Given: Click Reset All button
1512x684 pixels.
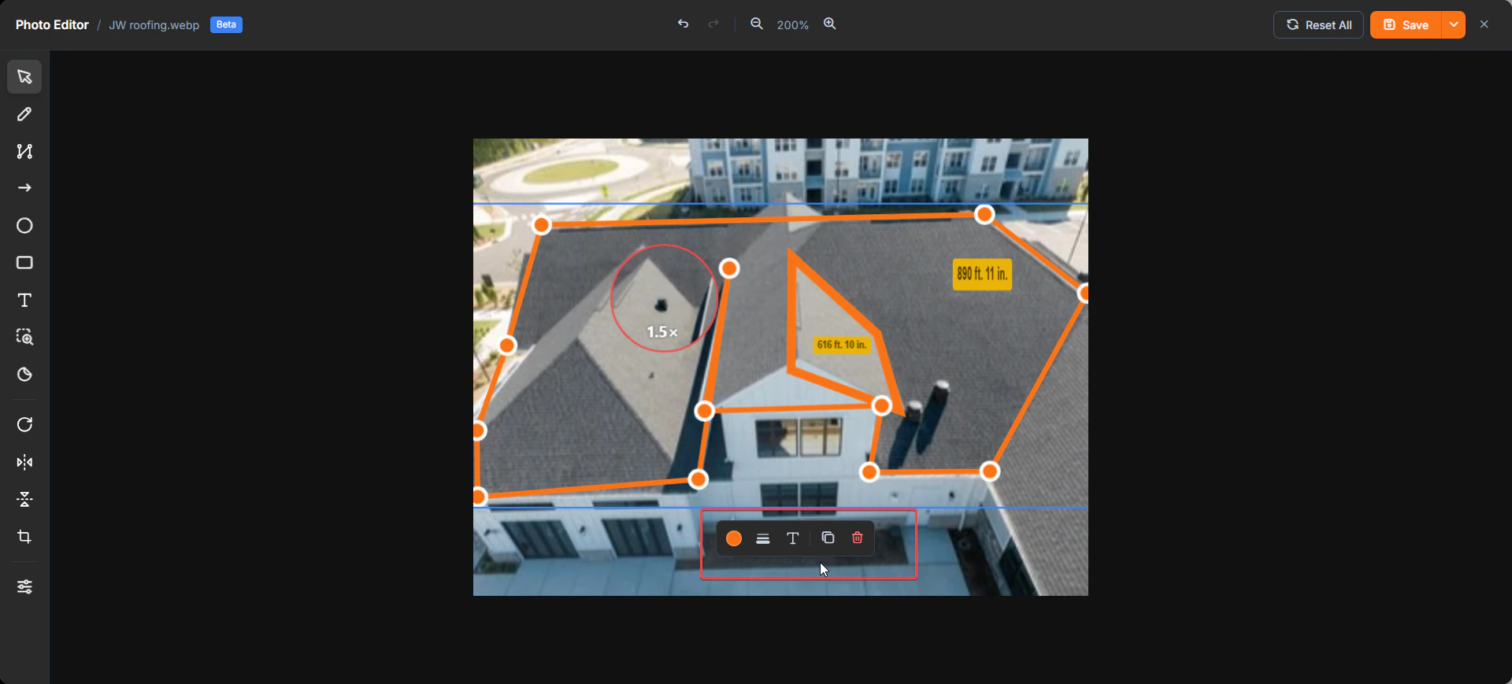Looking at the screenshot, I should pyautogui.click(x=1318, y=25).
